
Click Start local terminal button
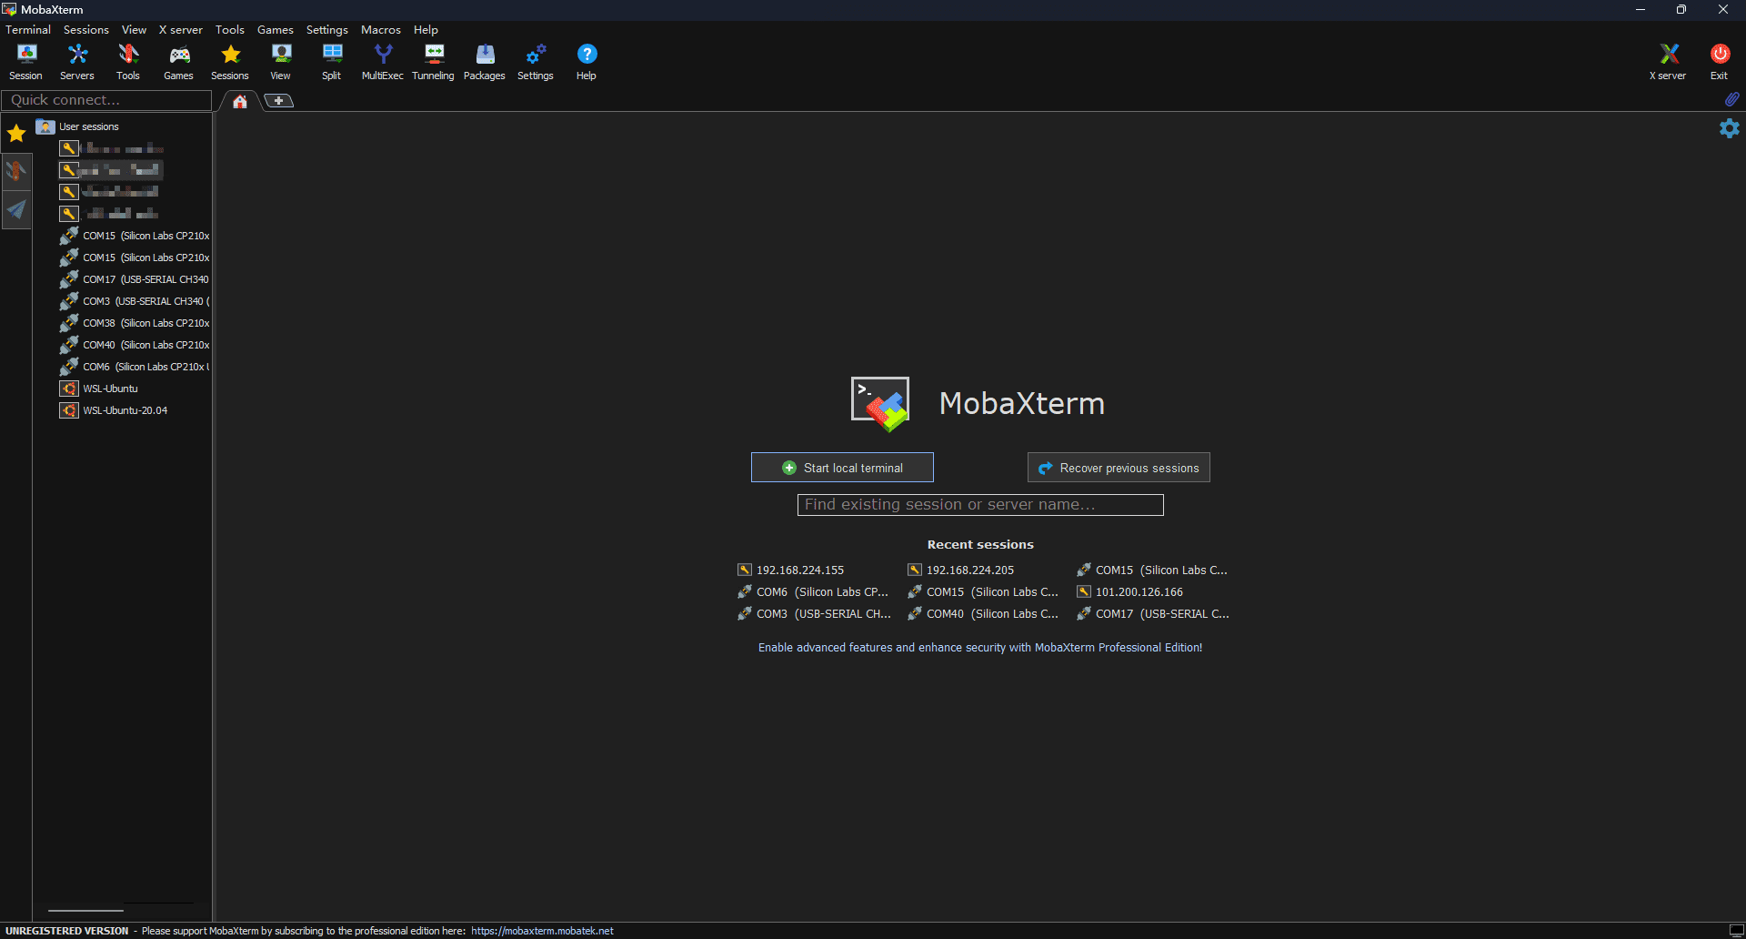(x=842, y=468)
